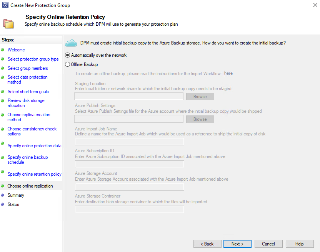The height and width of the screenshot is (252, 320).
Task: Click the Azure Storage Container field
Action: pyautogui.click(x=130, y=209)
